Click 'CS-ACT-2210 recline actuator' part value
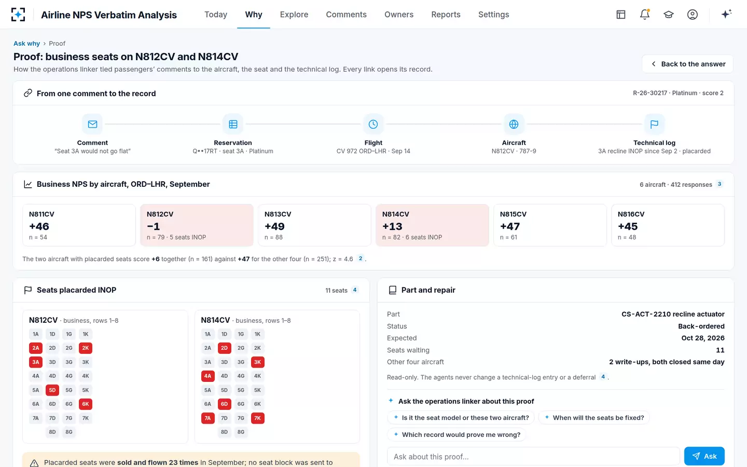The height and width of the screenshot is (467, 747). [x=673, y=314]
